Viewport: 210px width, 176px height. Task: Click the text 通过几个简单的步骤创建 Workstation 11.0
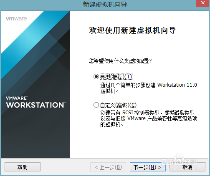pyautogui.click(x=149, y=85)
